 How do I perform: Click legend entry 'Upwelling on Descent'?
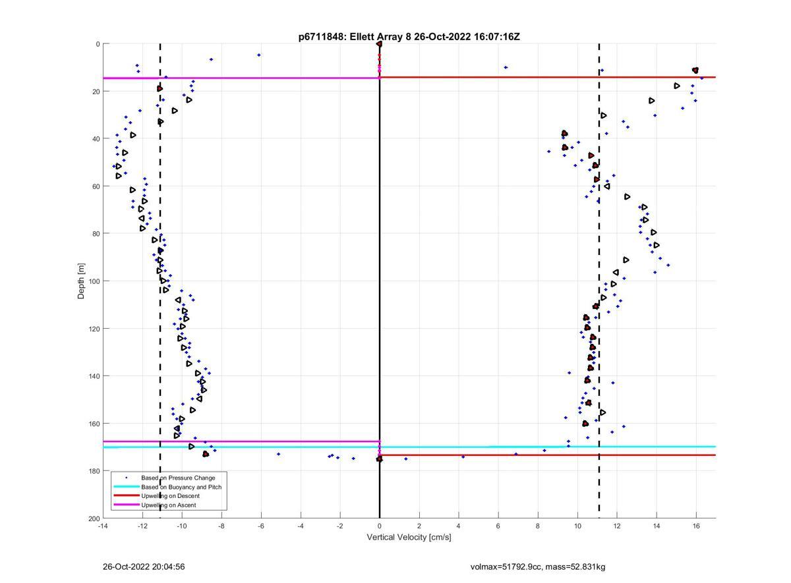(170, 496)
